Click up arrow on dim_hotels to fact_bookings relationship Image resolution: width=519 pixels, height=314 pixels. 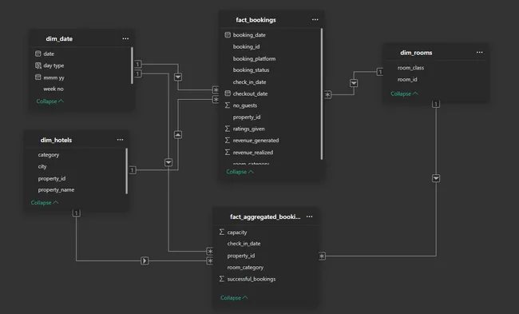point(178,134)
